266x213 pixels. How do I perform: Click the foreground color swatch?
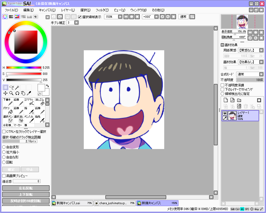pos(41,88)
